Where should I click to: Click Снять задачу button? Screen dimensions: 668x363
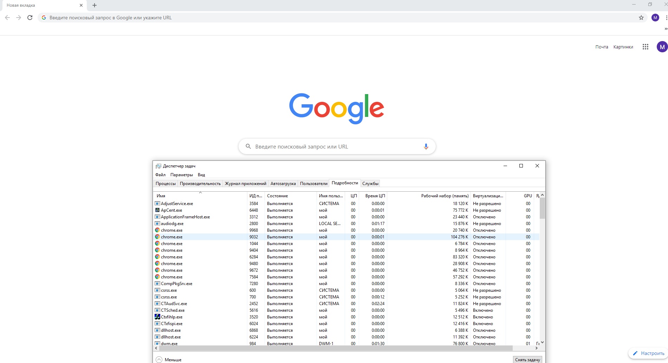point(527,359)
